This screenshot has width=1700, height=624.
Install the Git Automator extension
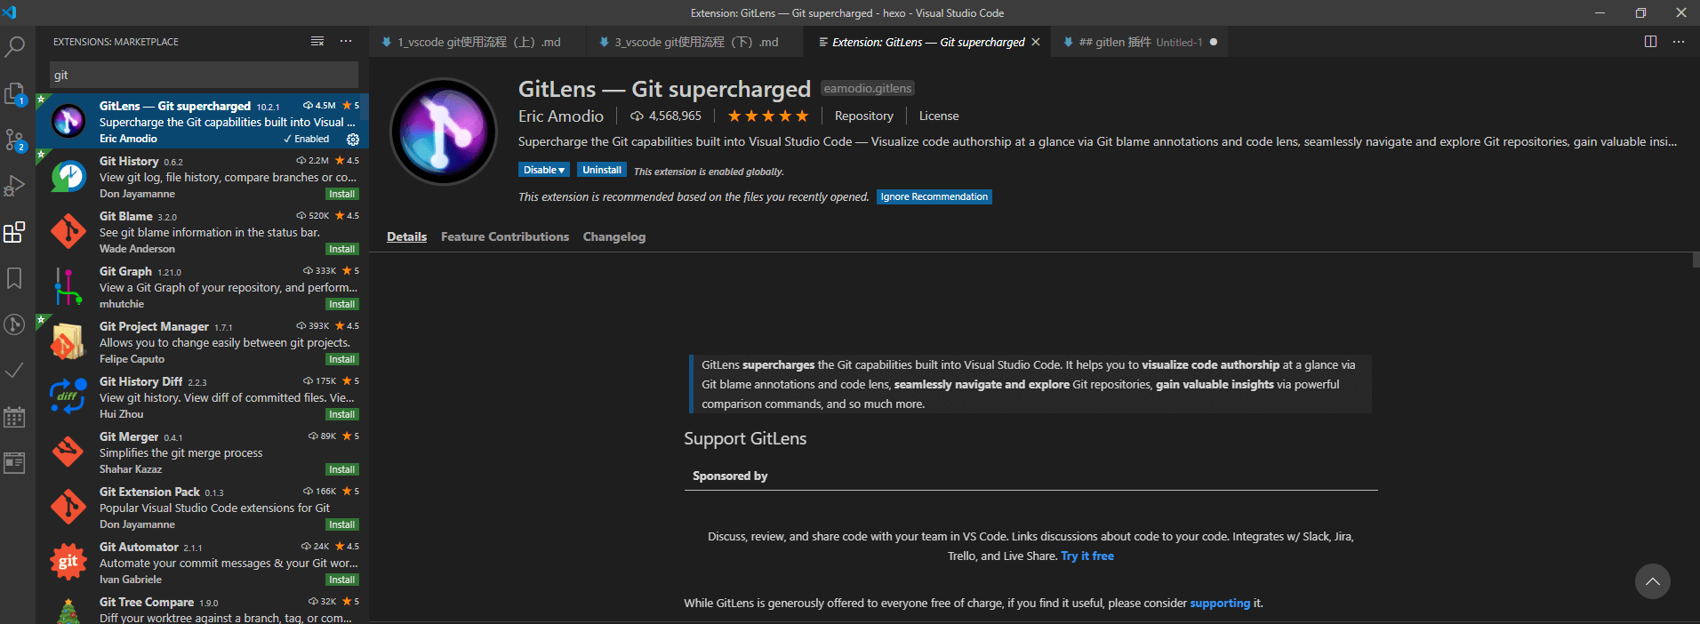pyautogui.click(x=341, y=580)
